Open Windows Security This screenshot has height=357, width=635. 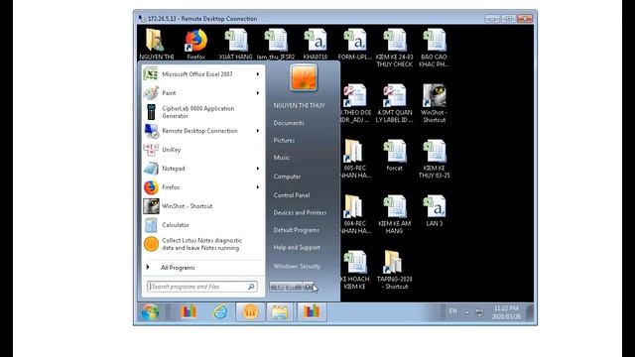click(297, 266)
